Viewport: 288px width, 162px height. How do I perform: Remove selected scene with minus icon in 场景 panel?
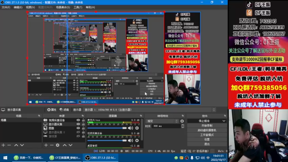[x=9, y=145]
